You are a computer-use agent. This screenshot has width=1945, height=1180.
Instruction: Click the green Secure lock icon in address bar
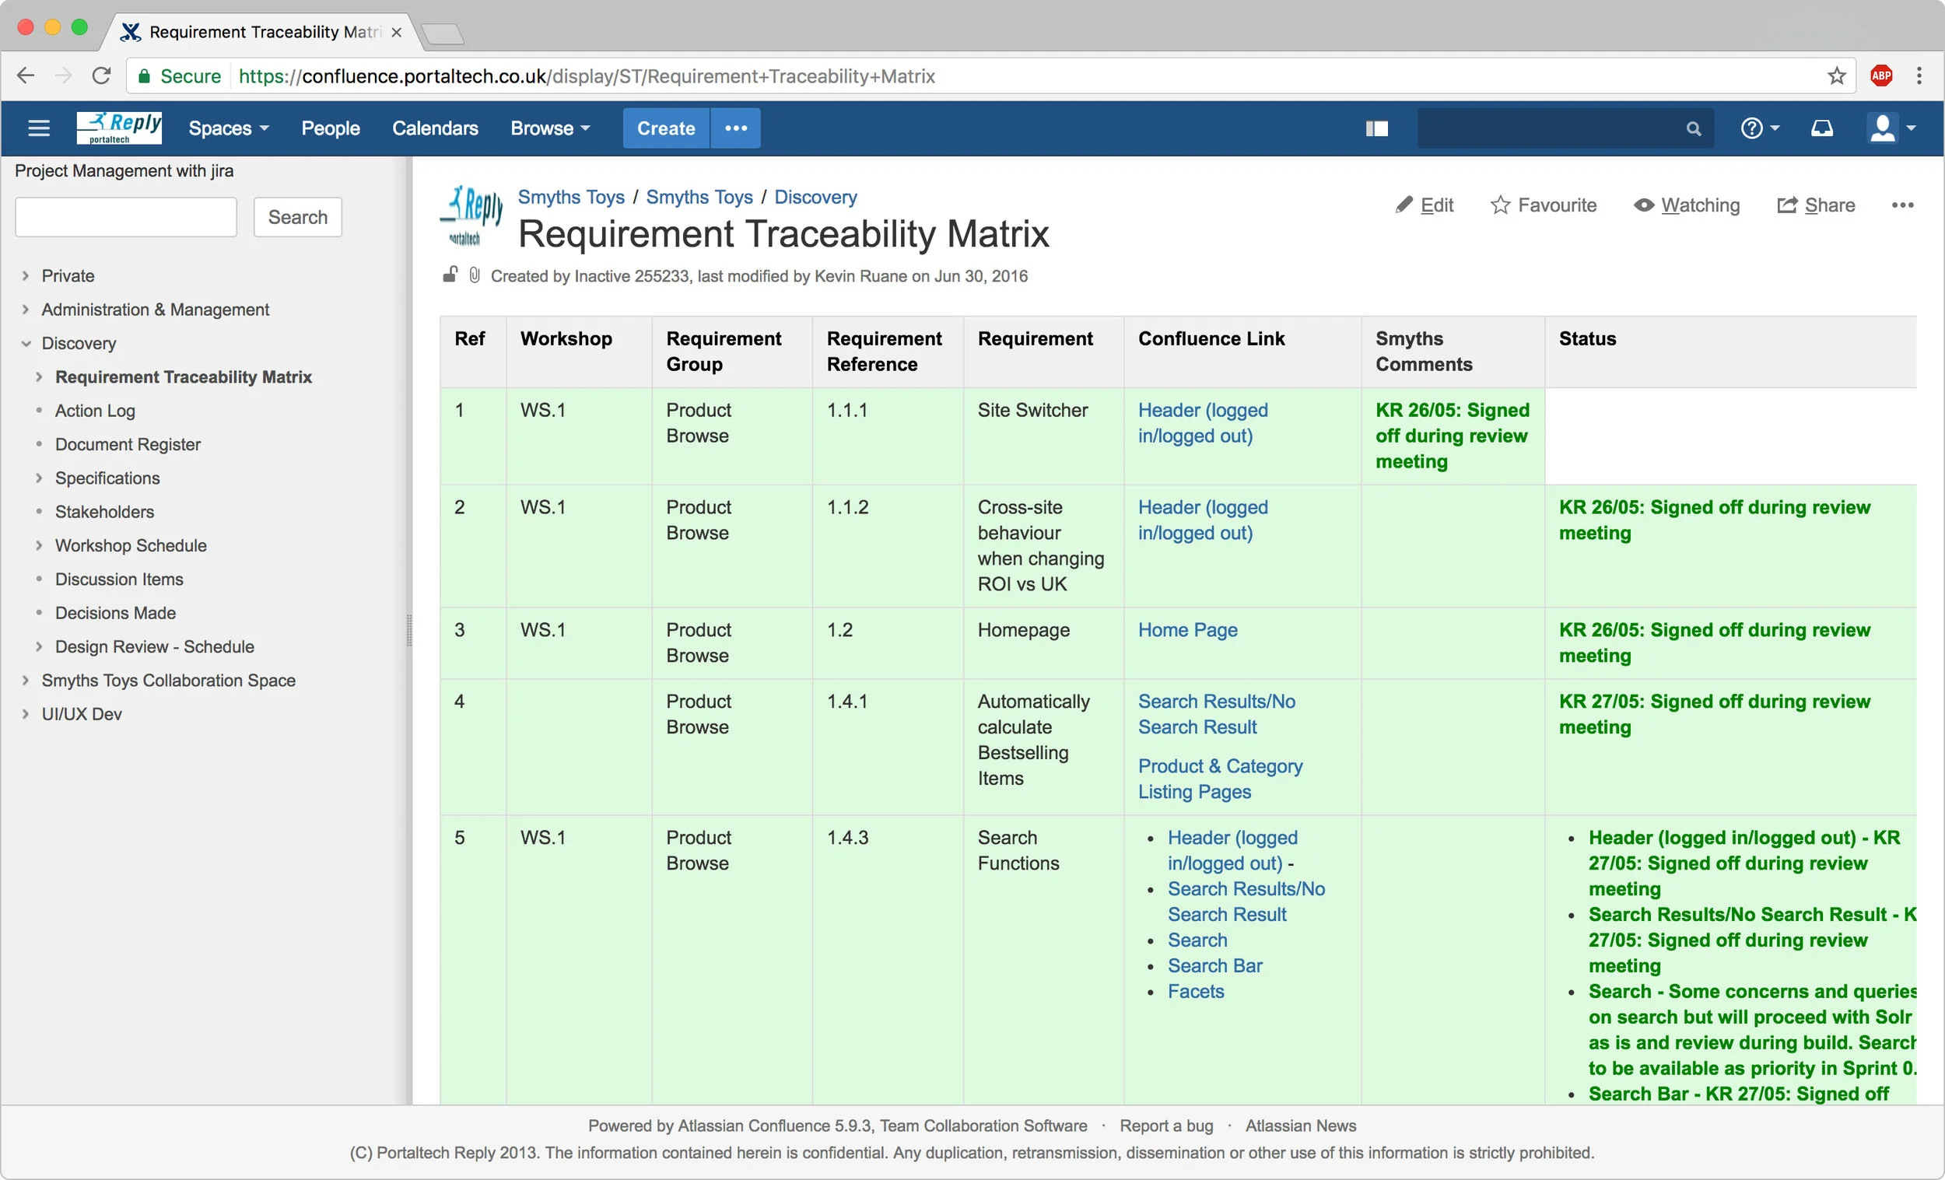(145, 75)
